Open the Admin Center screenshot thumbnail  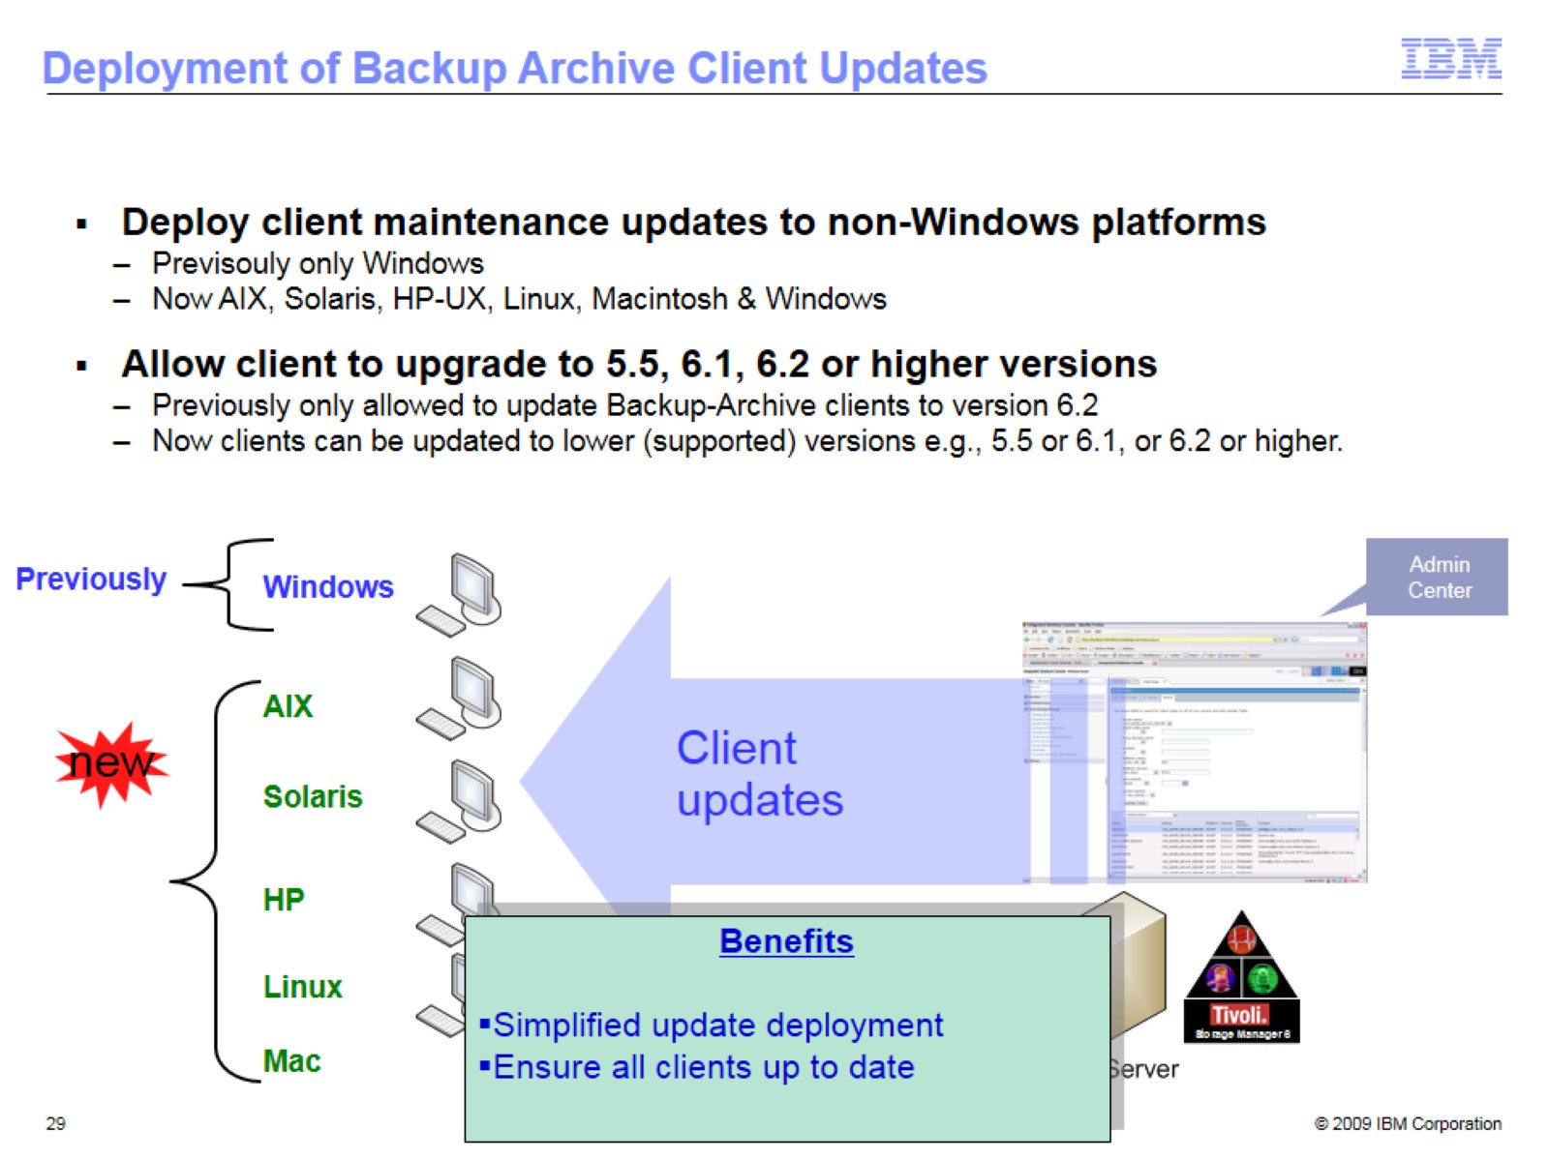(1195, 753)
